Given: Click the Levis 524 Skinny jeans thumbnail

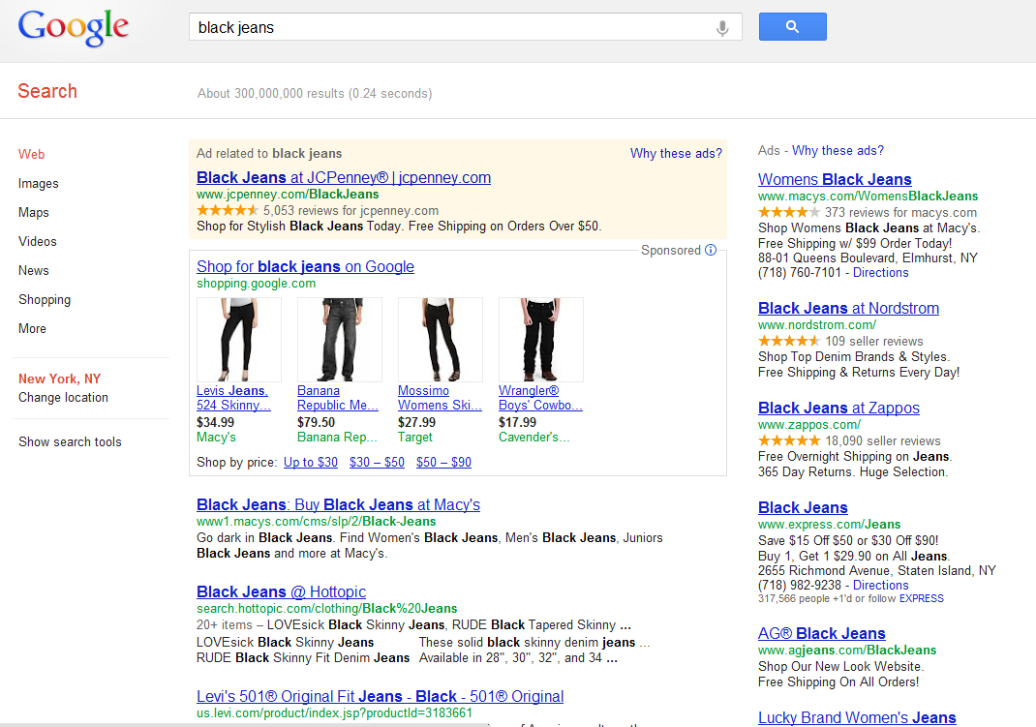Looking at the screenshot, I should [x=239, y=340].
